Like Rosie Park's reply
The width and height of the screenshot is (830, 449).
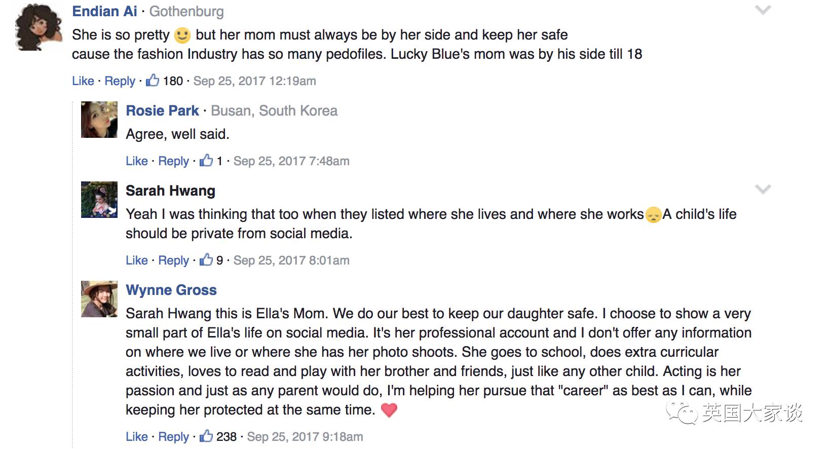[x=137, y=161]
